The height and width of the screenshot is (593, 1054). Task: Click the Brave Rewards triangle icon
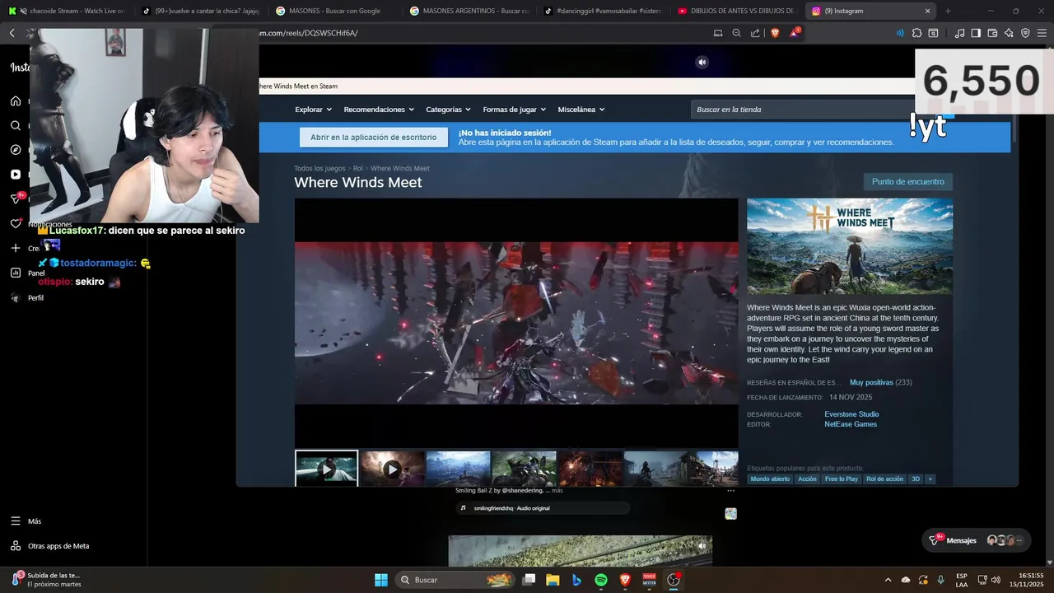[795, 33]
